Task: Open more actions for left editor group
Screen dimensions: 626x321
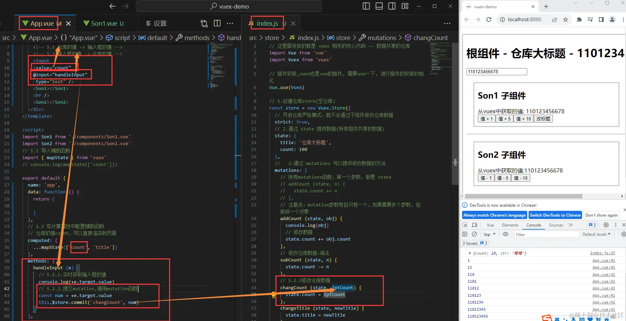Action: pos(230,23)
